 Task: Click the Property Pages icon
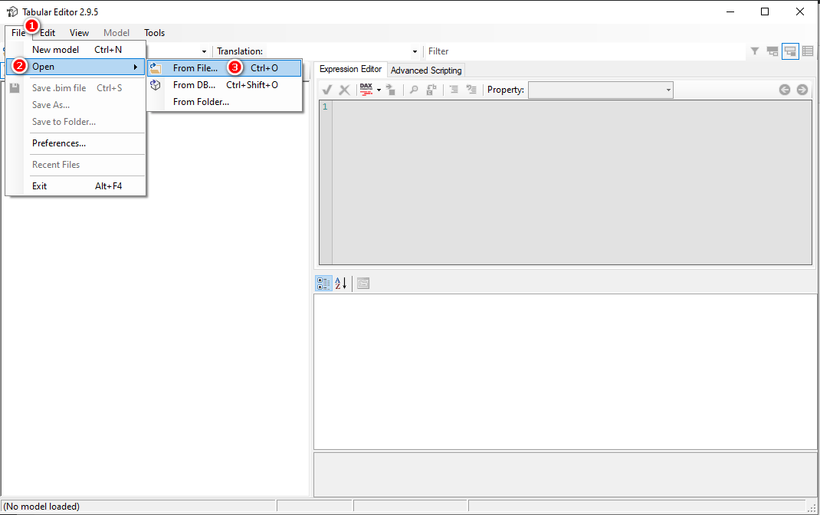point(363,284)
